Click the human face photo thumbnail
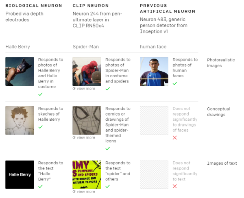Viewport: 244px width, 198px height. coord(154,71)
